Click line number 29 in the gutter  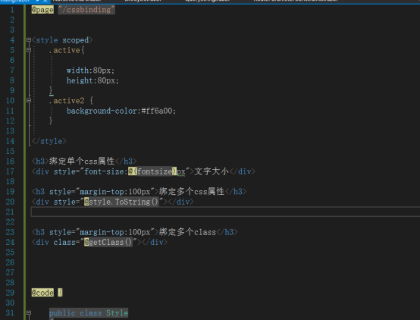[x=10, y=293]
